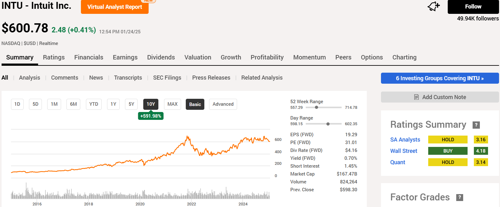This screenshot has height=207, width=500.
Task: Click the +591.98% performance badge
Action: tap(151, 116)
